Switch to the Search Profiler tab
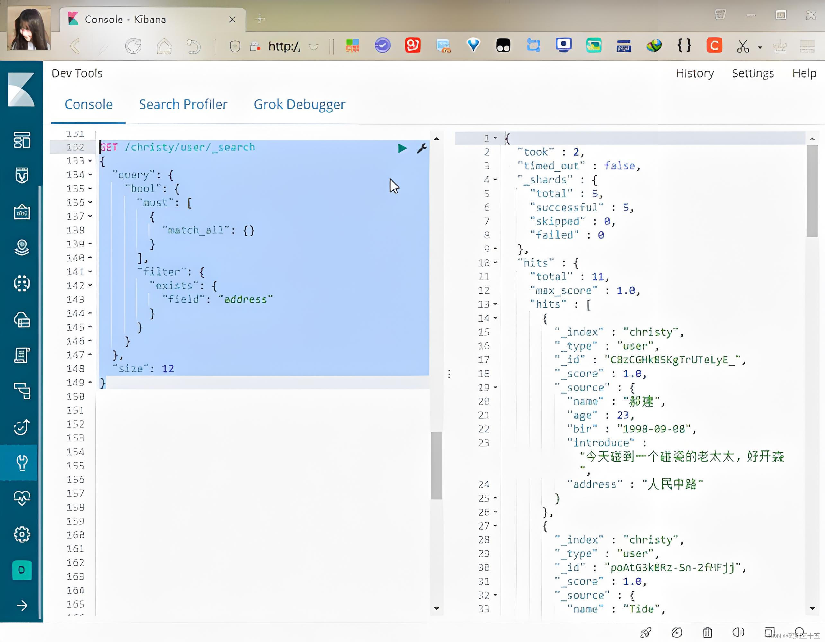825x642 pixels. click(183, 104)
